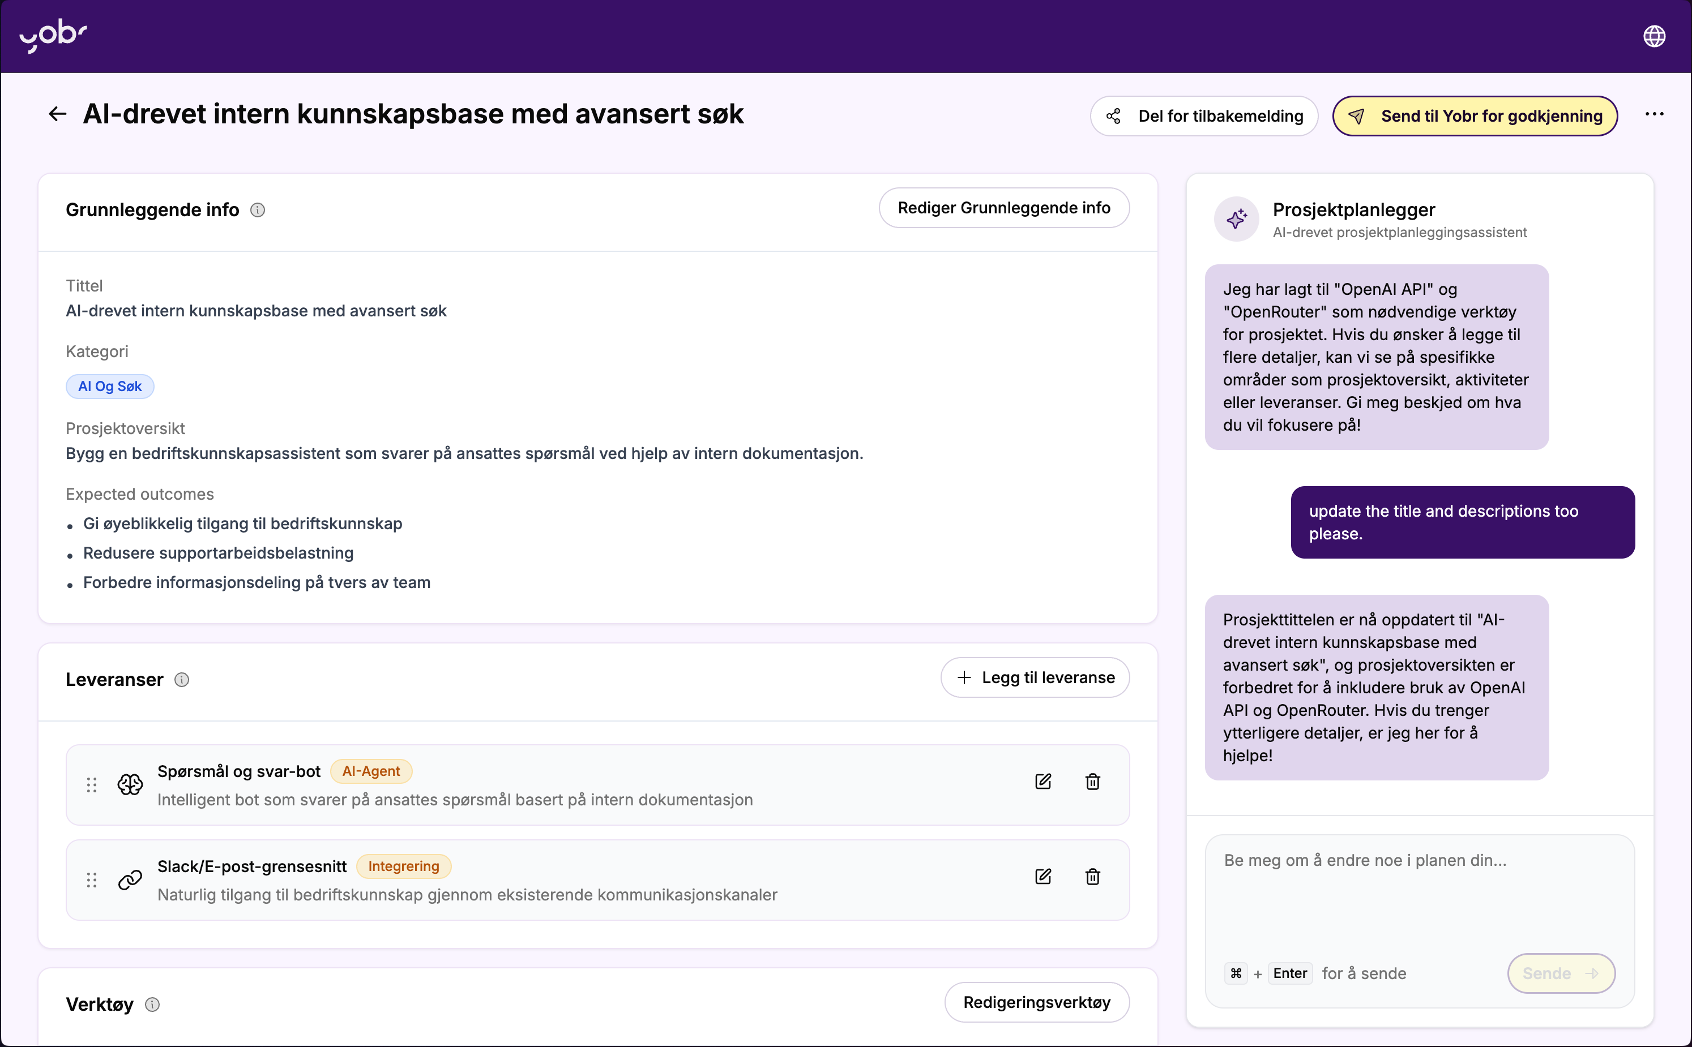The width and height of the screenshot is (1692, 1047).
Task: Open the three-dot more options menu
Action: (x=1654, y=114)
